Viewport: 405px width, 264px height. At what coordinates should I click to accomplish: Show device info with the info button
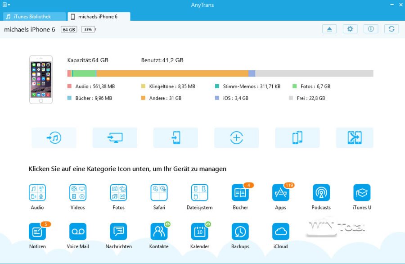point(371,29)
